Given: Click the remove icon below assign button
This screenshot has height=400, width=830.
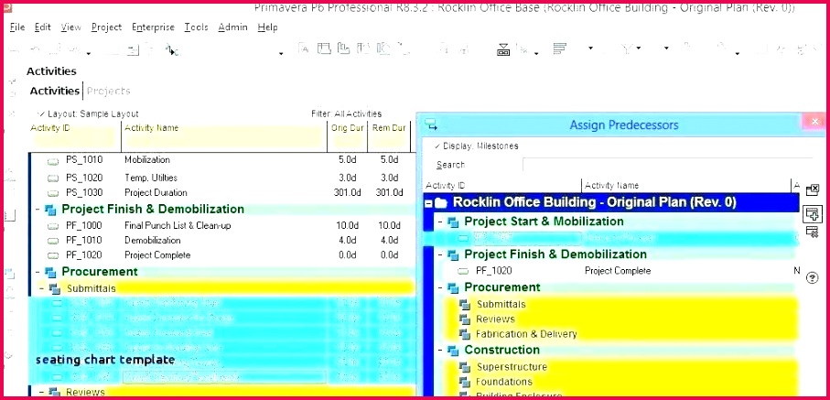Looking at the screenshot, I should (x=812, y=234).
